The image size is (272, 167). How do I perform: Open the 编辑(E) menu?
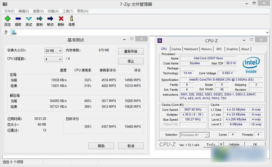(x=24, y=11)
